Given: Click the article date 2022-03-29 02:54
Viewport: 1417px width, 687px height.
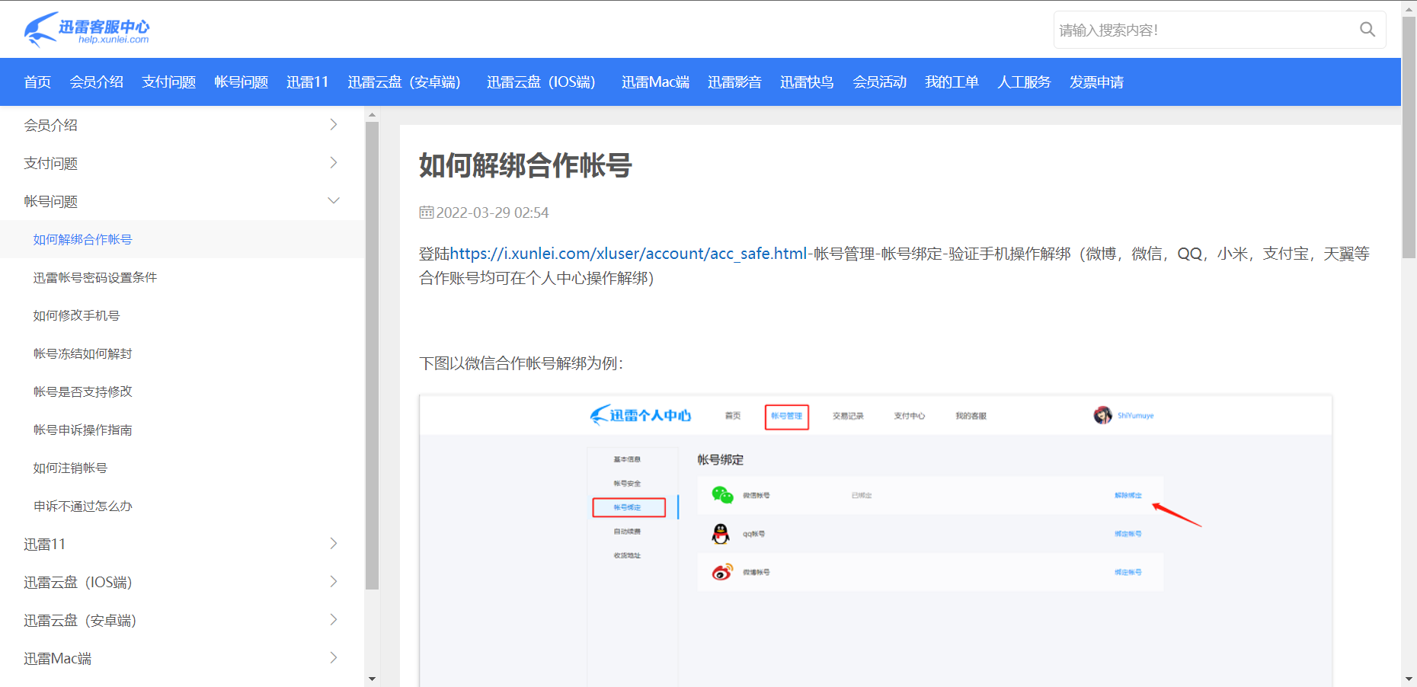Looking at the screenshot, I should pos(492,212).
